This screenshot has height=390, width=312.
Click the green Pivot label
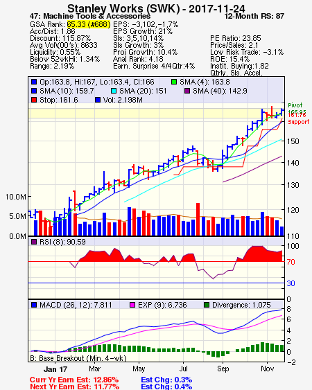(295, 105)
